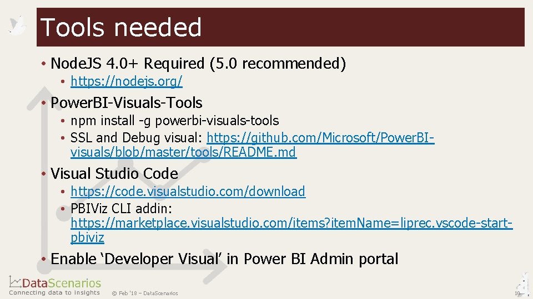Screen dimensions: 533x299
Task: Select 'npm install -g powerbi-visuals-tools' command text
Action: pyautogui.click(x=175, y=121)
